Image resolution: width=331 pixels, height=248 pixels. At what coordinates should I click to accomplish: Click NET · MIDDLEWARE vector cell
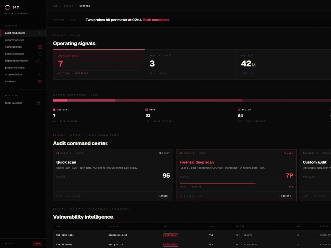(246, 245)
